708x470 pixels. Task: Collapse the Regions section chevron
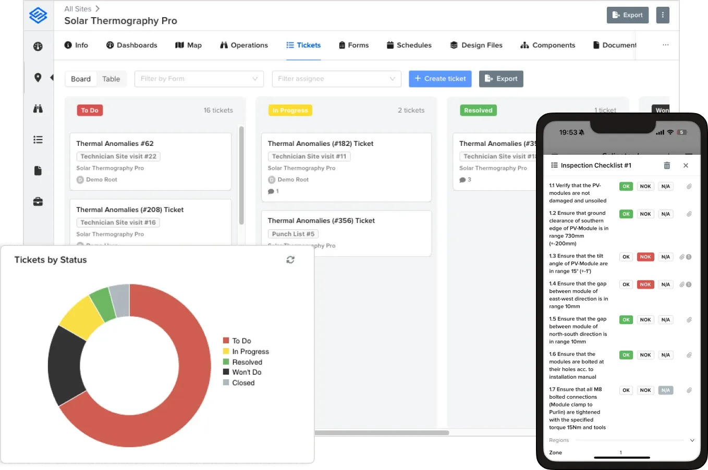pyautogui.click(x=692, y=440)
